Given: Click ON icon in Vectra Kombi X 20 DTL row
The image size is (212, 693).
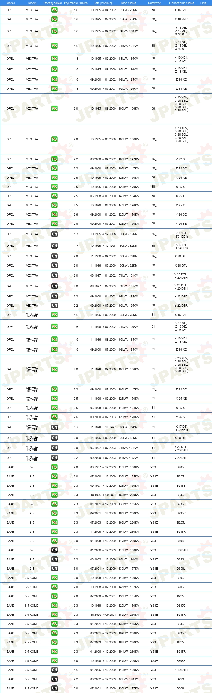Looking at the screenshot, I should [x=54, y=438].
